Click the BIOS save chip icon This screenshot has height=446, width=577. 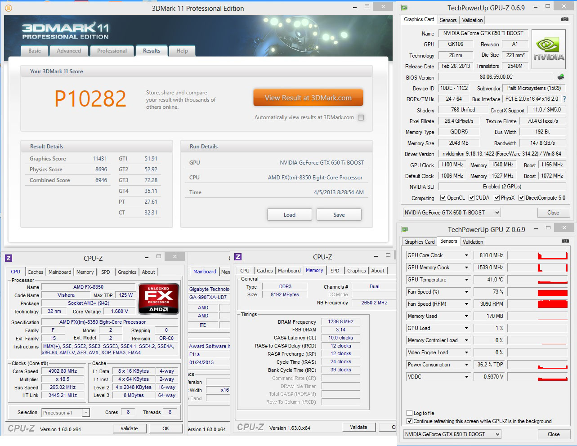pos(561,77)
